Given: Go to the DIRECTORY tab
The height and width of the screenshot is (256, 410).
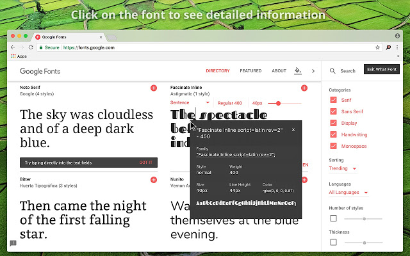Looking at the screenshot, I should [218, 71].
